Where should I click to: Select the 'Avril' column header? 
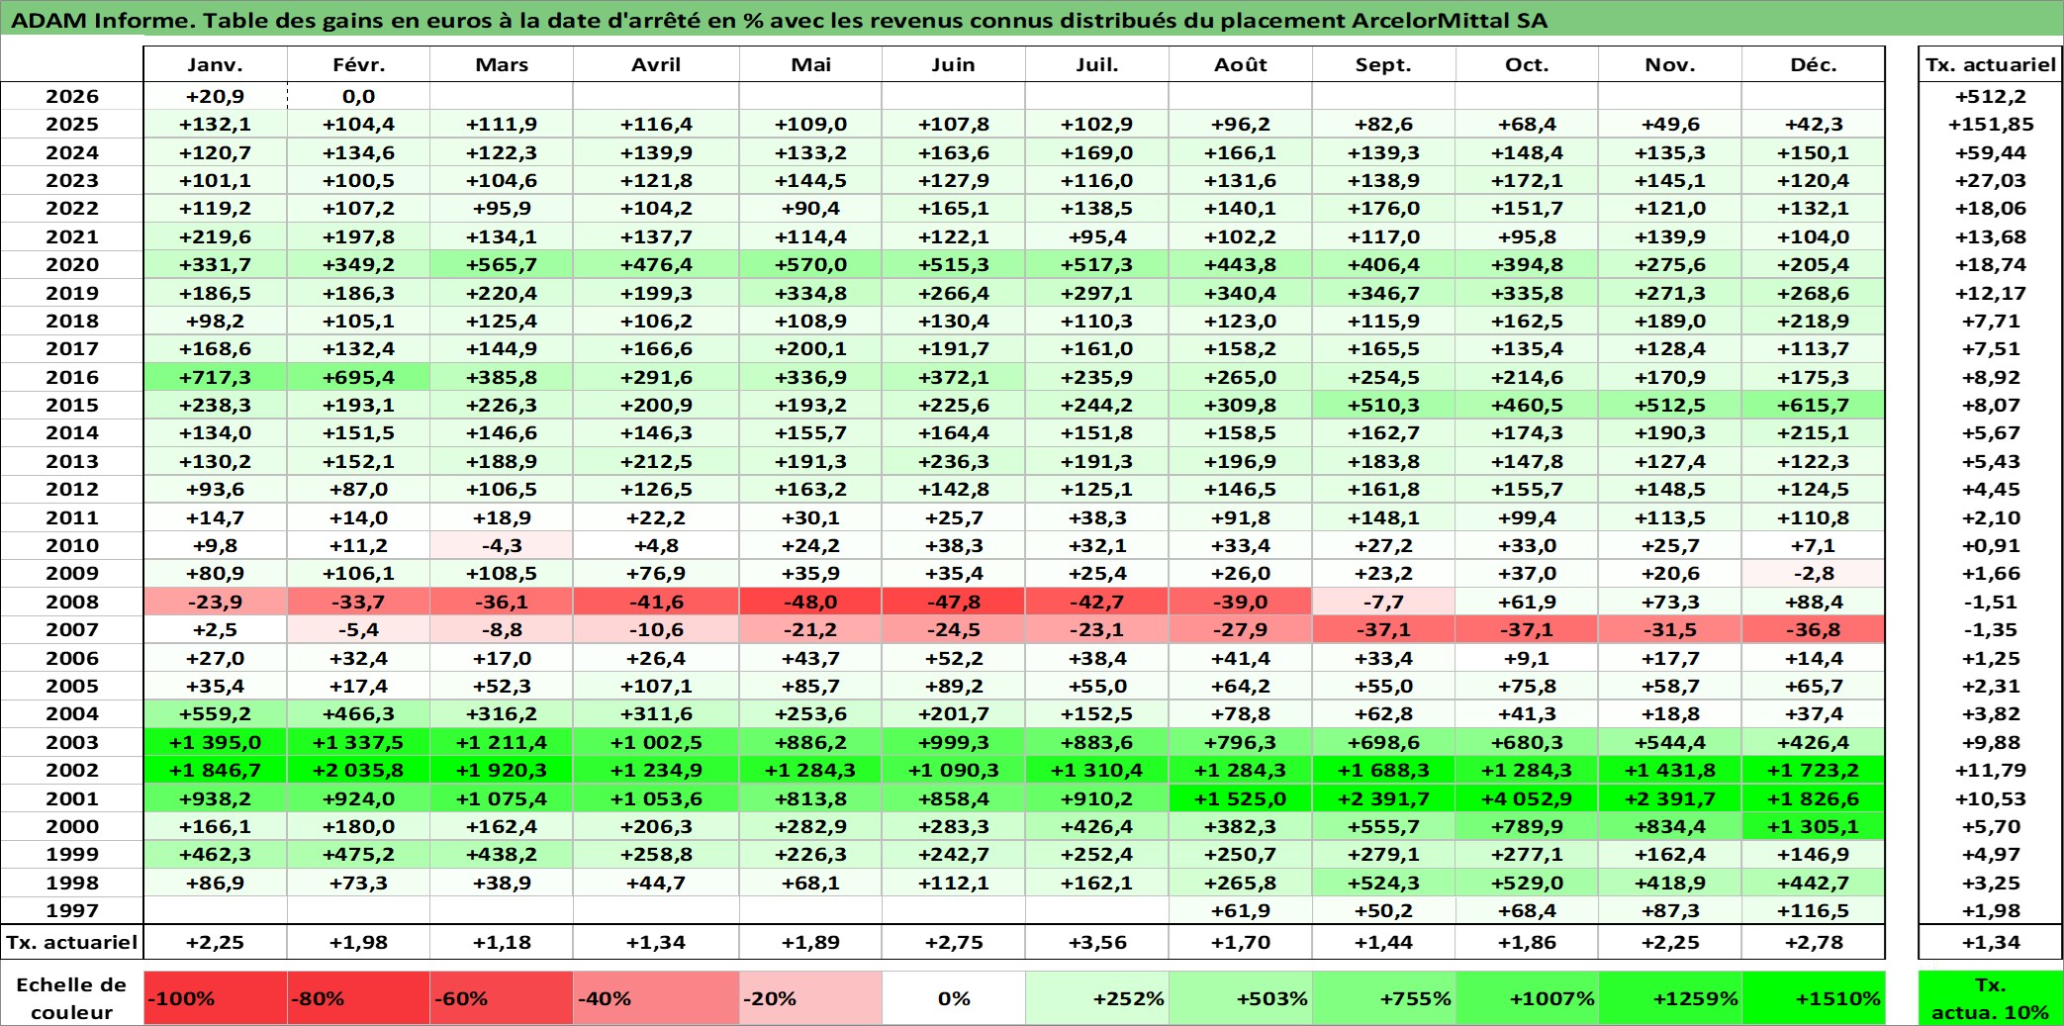coord(656,64)
